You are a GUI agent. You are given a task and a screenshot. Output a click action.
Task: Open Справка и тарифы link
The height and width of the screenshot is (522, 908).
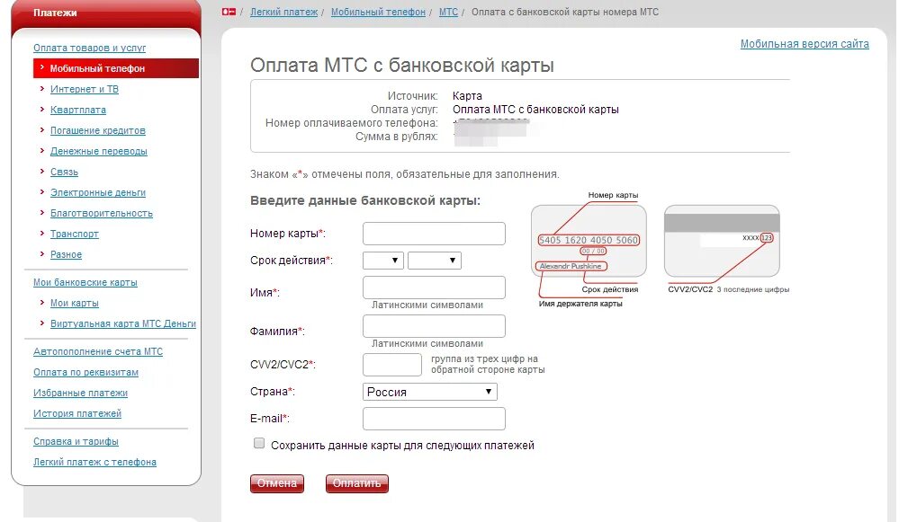[76, 442]
